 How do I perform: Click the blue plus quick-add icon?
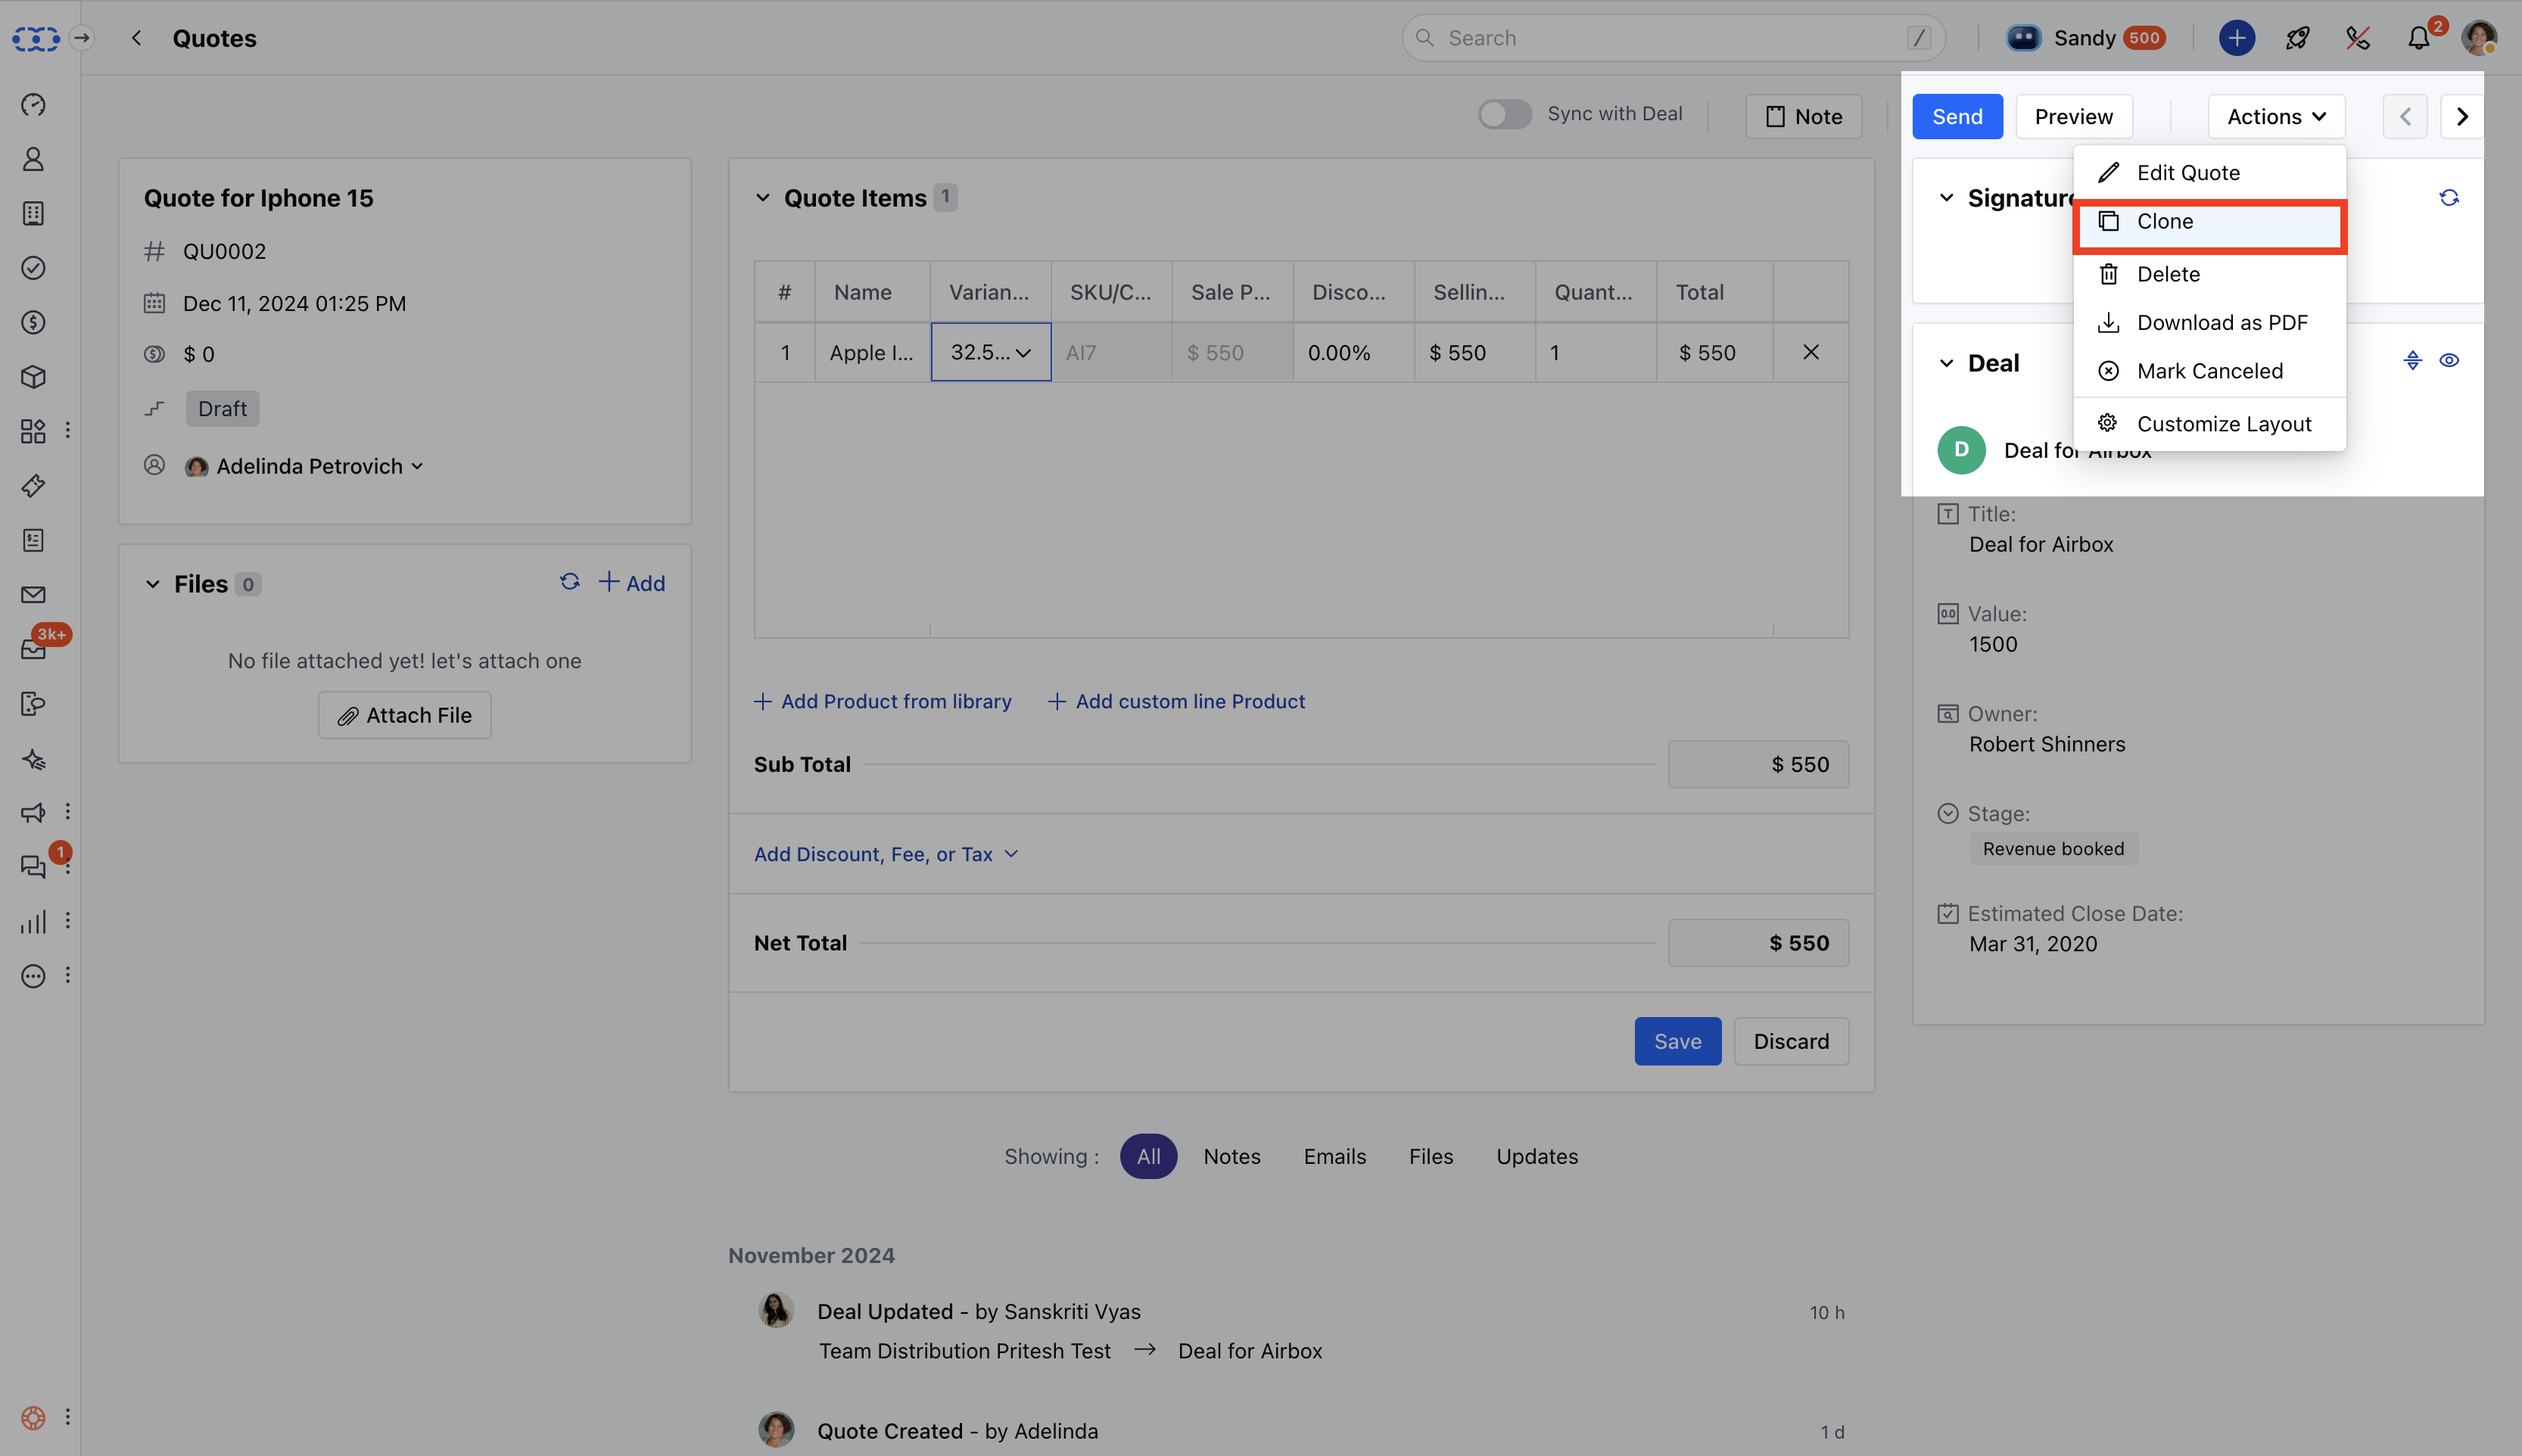[2236, 38]
